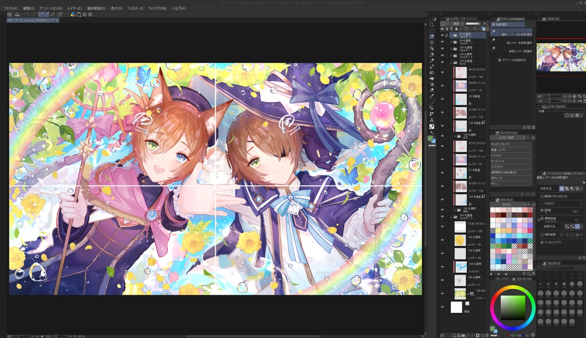Open the ファイル(F) menu
Viewport: 586px width, 338px height.
click(x=10, y=8)
